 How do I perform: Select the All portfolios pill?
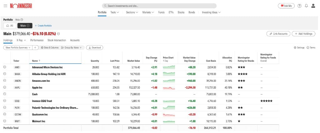tap(10, 26)
